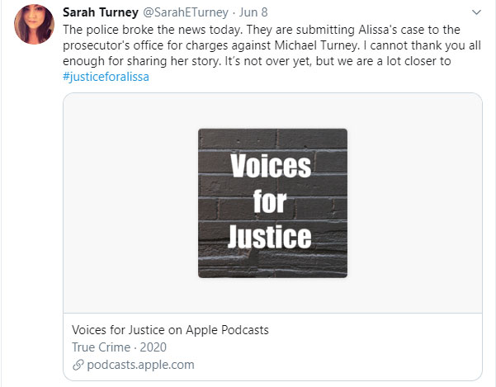The width and height of the screenshot is (496, 387).
Task: Click the "Sarah Turney" display name
Action: click(99, 12)
